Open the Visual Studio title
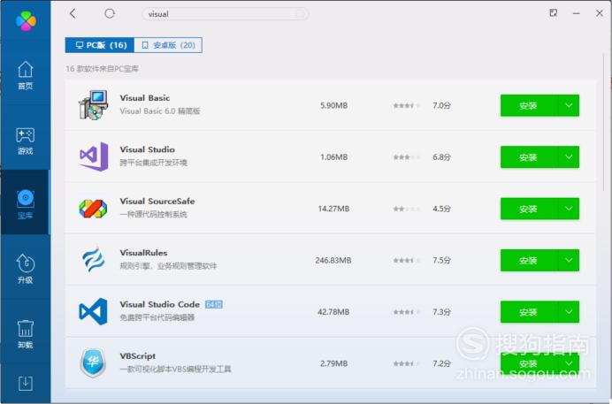Viewport: 612px width, 404px height. [x=147, y=149]
